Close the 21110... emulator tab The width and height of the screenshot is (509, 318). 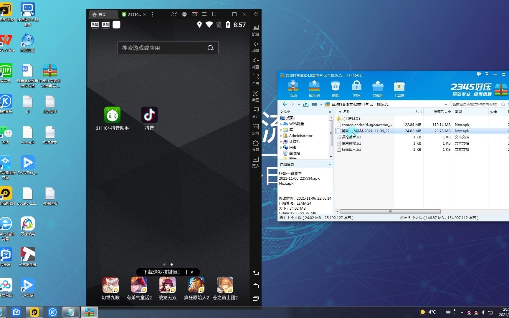pos(144,14)
